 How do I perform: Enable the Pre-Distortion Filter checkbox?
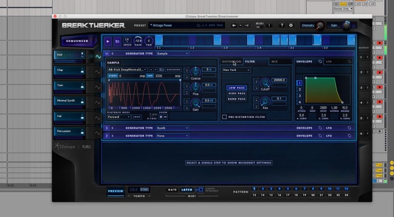[224, 117]
